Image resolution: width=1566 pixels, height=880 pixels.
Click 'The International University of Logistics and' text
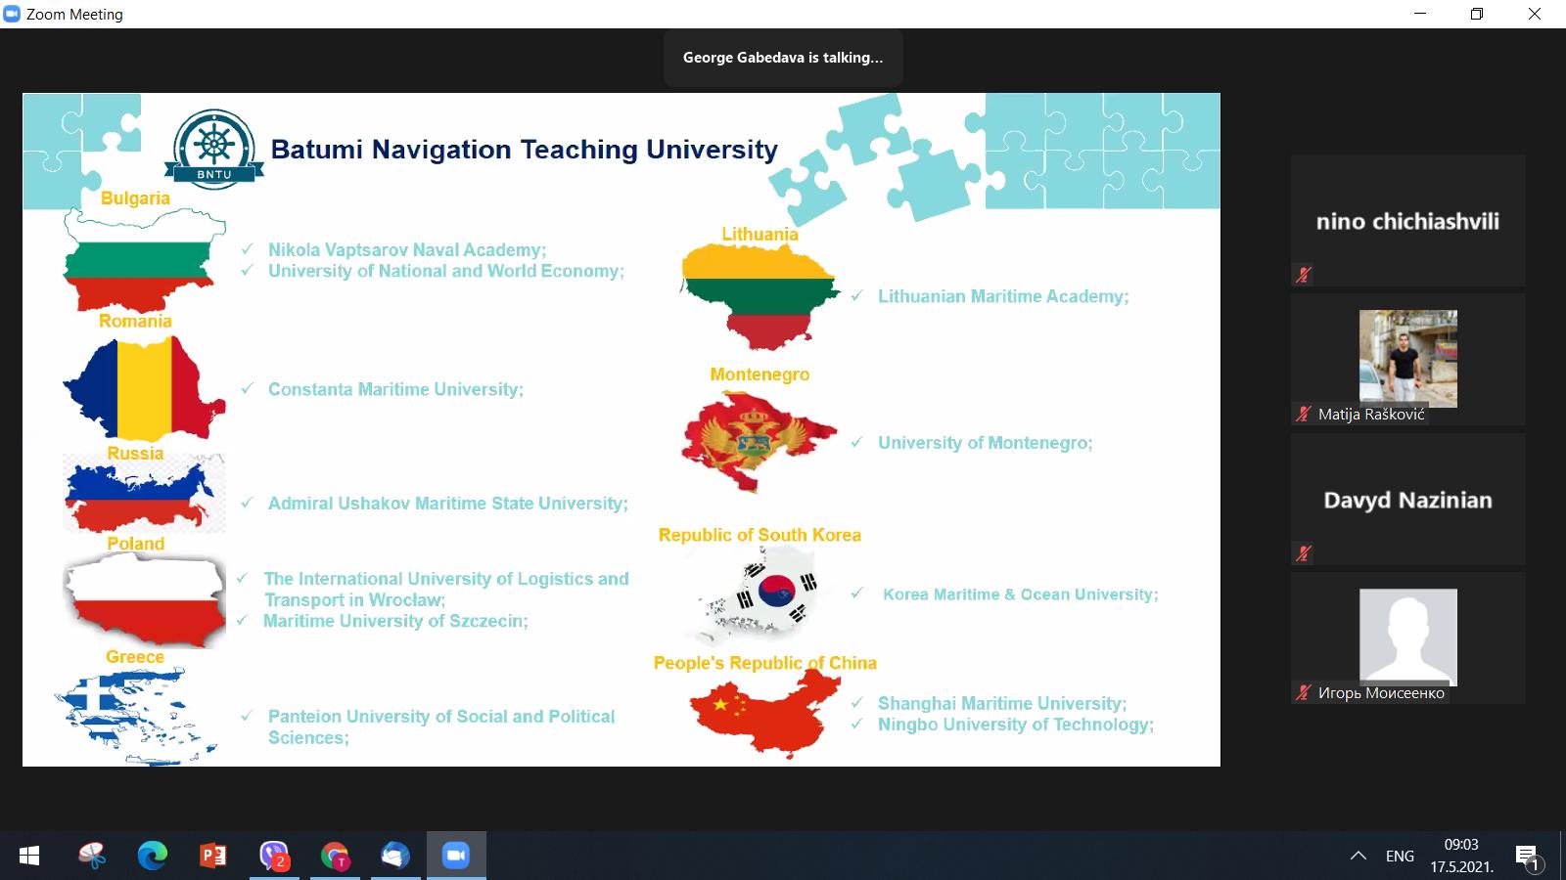pyautogui.click(x=446, y=579)
